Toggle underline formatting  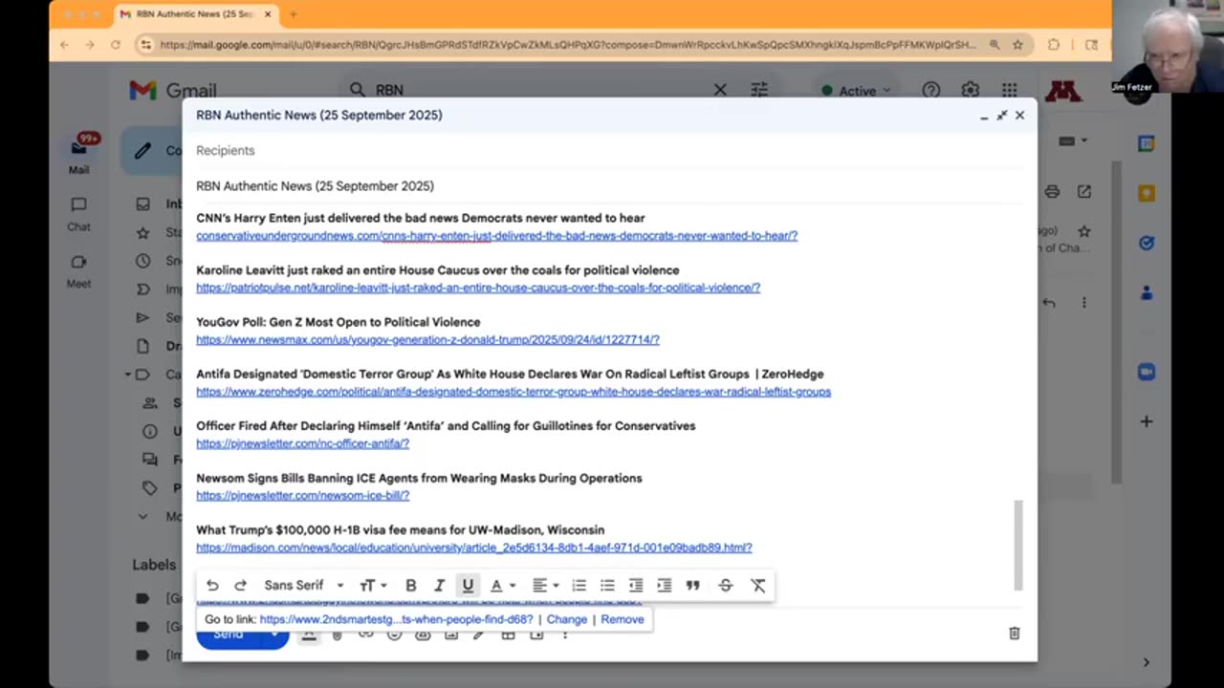click(x=468, y=586)
